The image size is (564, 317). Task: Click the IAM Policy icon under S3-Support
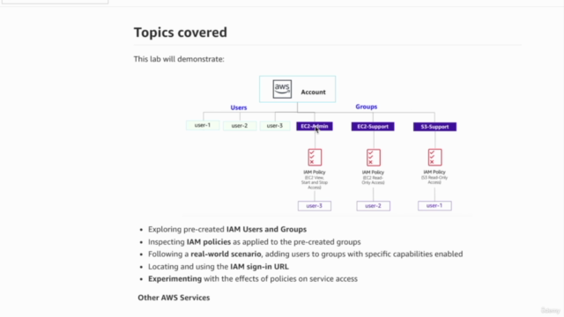click(x=434, y=158)
